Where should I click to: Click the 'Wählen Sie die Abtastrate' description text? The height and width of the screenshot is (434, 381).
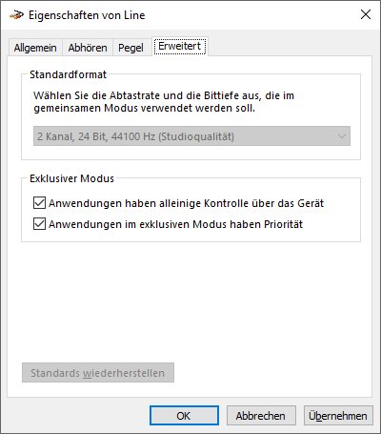click(x=164, y=102)
